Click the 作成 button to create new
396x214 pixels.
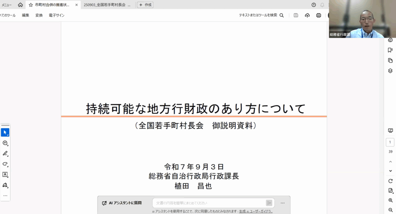click(145, 5)
